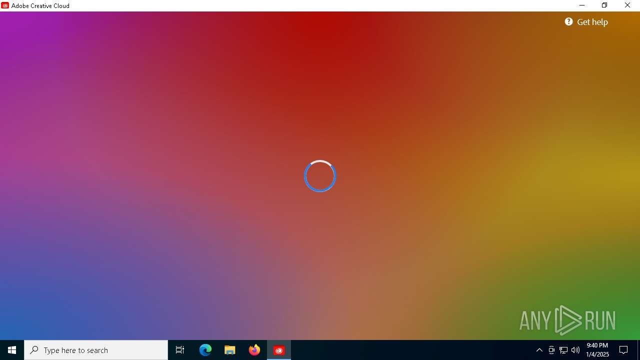Select Adobe Creative Cloud taskbar icon
640x360 pixels.
point(279,350)
